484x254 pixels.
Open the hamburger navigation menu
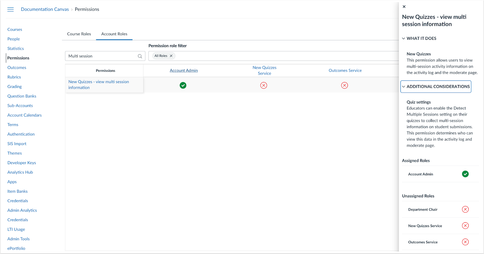[11, 9]
